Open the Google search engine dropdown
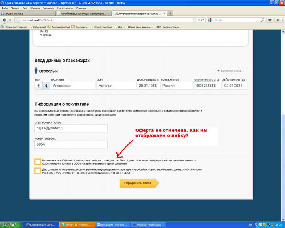285x228 pixels. point(211,20)
